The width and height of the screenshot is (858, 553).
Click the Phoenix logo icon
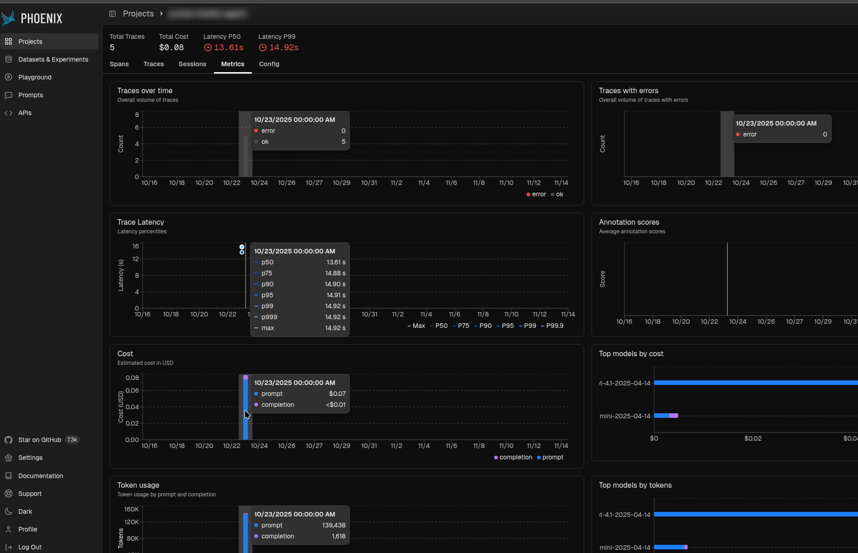8,18
